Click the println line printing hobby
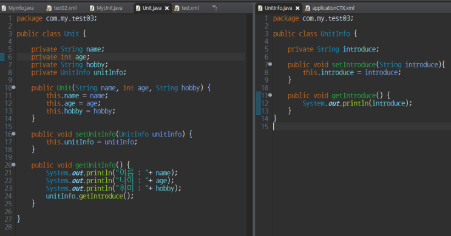Image resolution: width=451 pixels, height=236 pixels. (114, 189)
